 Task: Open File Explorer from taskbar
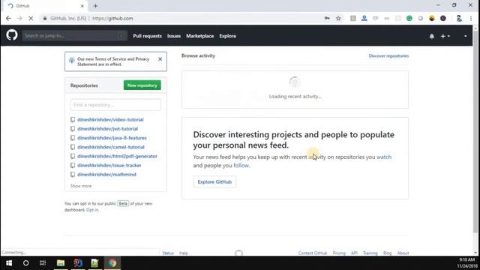tap(61, 263)
